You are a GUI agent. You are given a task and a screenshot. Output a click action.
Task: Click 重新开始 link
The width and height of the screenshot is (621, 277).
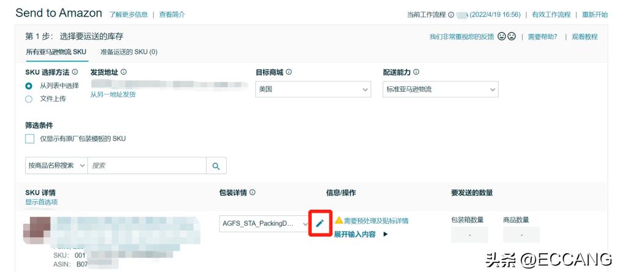tap(595, 15)
